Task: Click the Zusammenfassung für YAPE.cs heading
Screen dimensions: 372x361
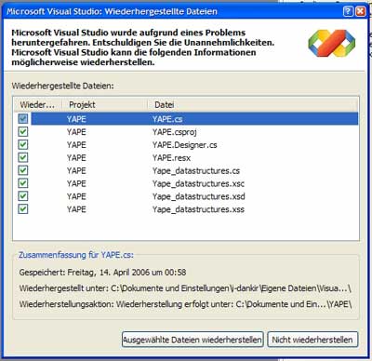Action: (76, 255)
